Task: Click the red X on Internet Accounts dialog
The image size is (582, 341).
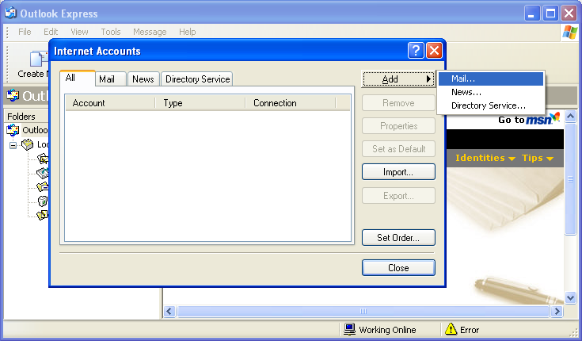Action: (434, 50)
